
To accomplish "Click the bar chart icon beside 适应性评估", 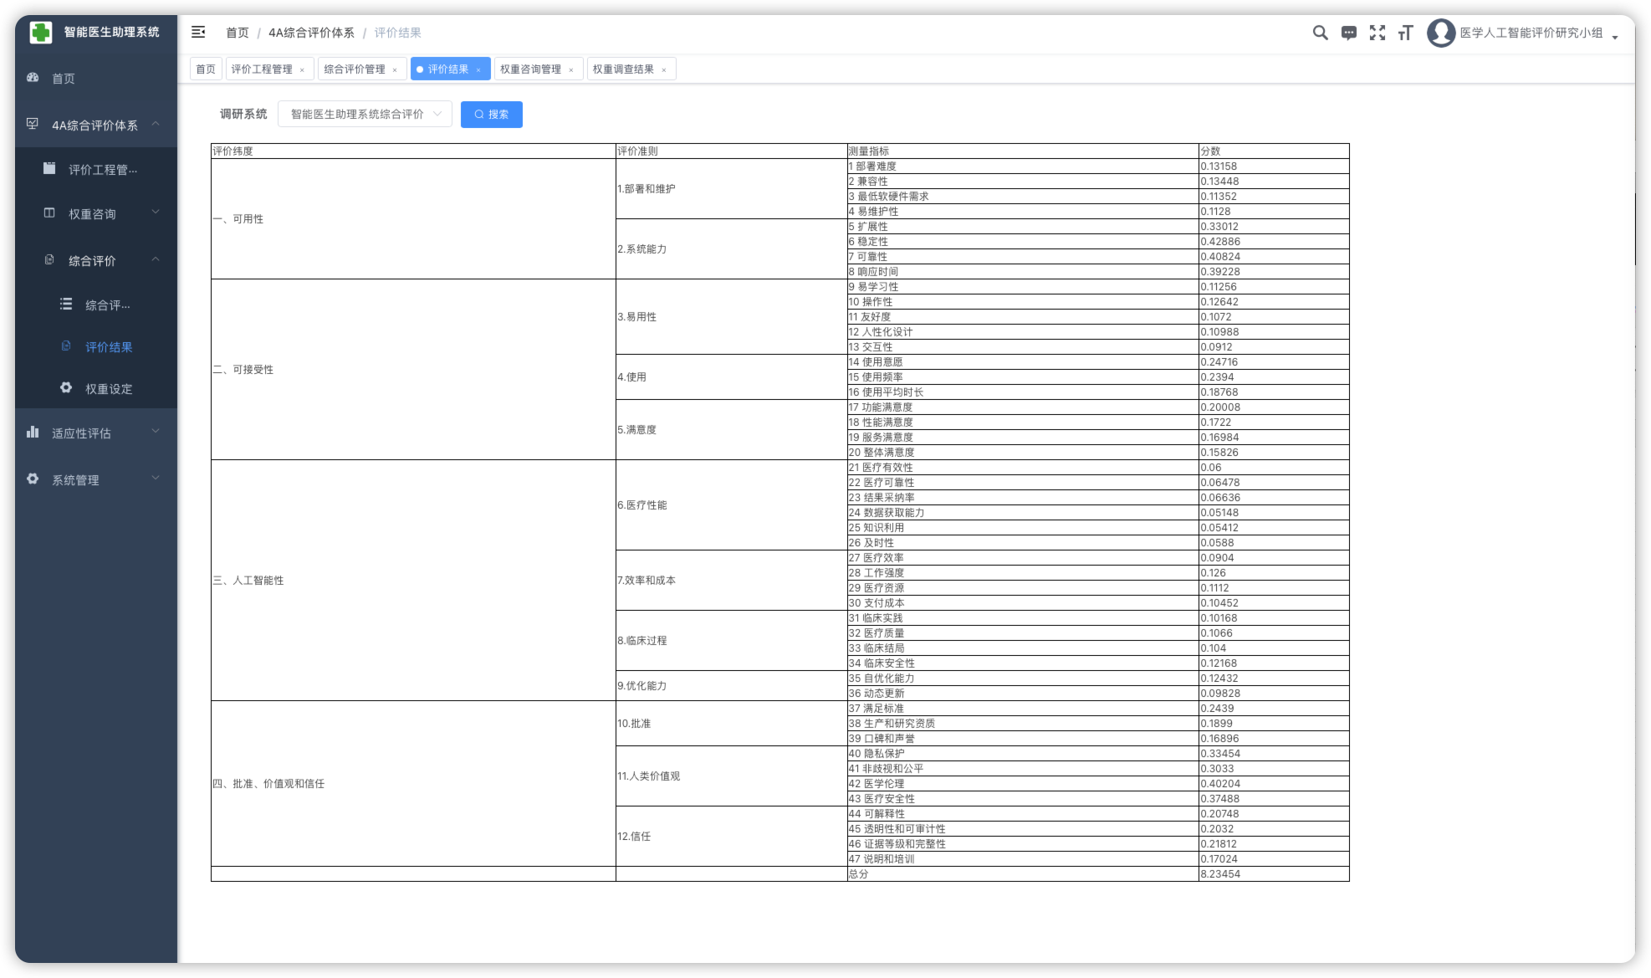I will pos(33,433).
